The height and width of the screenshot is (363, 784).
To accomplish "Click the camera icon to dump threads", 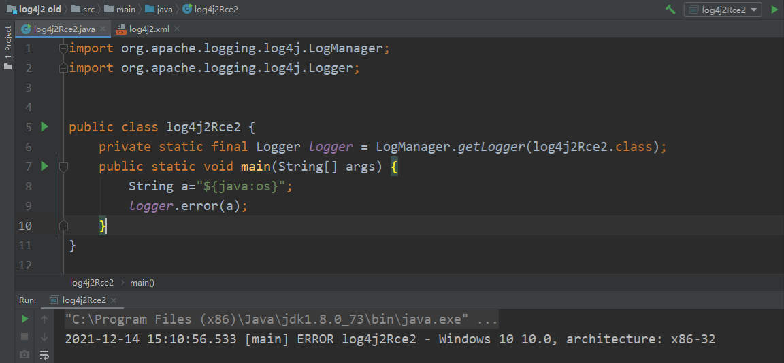I will click(24, 354).
